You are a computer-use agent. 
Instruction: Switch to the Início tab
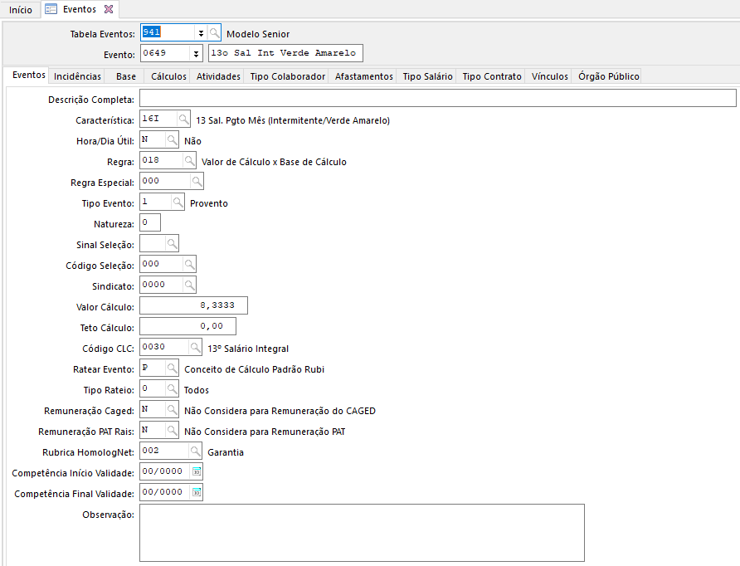point(20,10)
